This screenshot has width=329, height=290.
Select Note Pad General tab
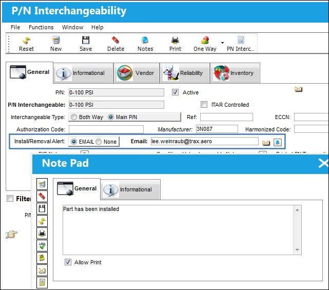(x=77, y=188)
